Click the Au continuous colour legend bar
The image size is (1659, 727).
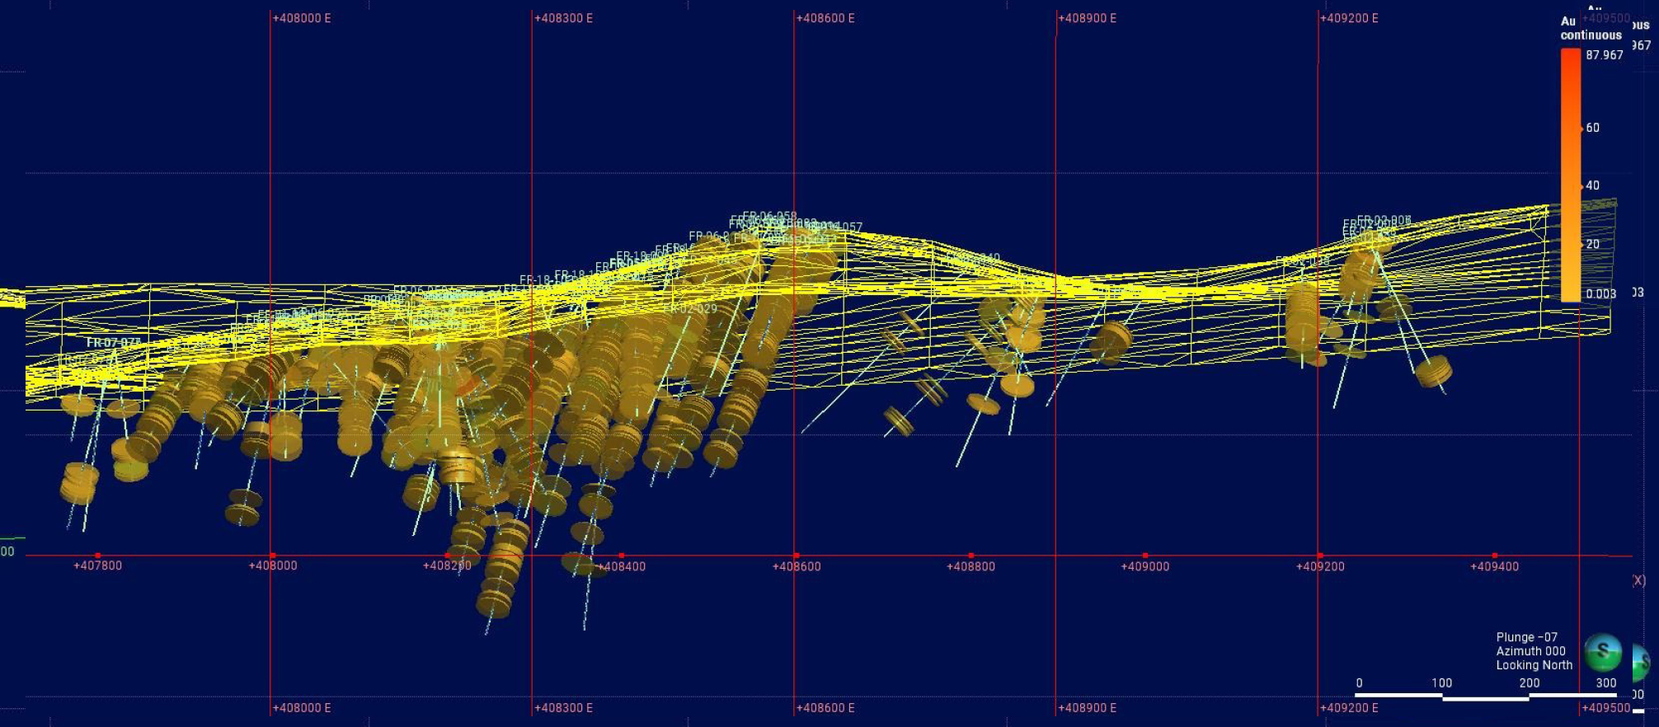[x=1570, y=173]
